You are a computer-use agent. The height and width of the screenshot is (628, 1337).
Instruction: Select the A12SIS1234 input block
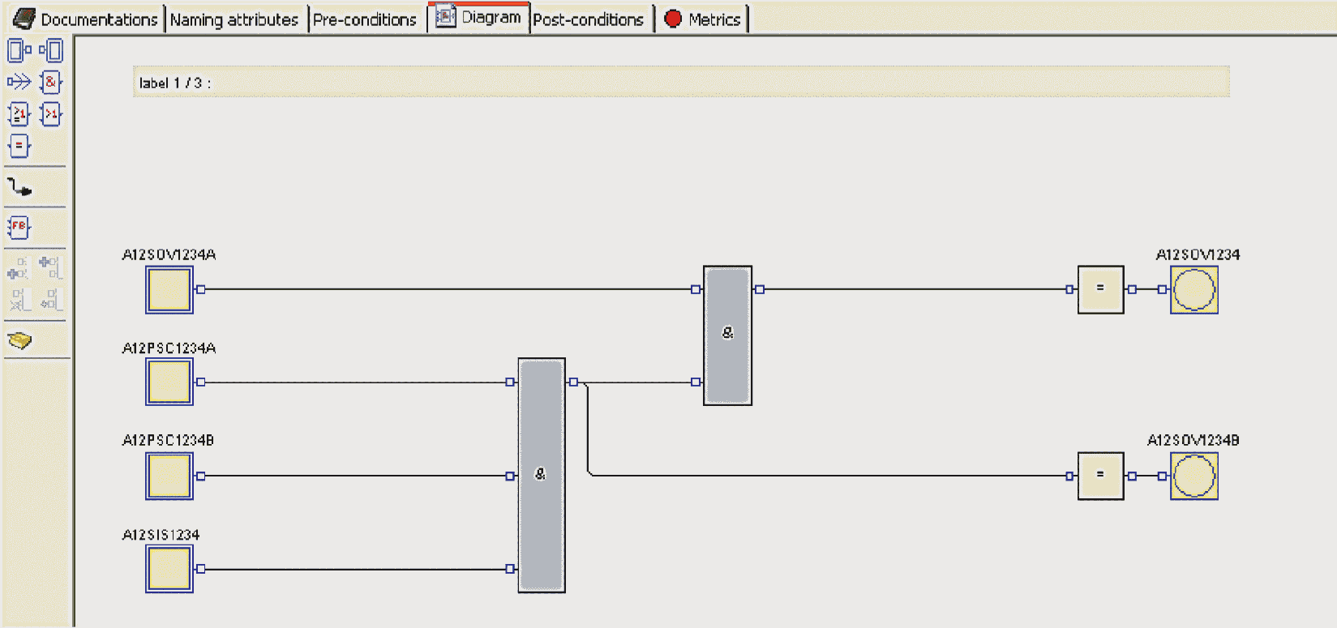pos(169,569)
